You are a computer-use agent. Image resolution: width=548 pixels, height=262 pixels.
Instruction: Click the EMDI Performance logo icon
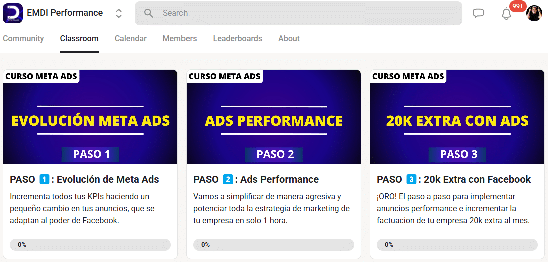13,13
